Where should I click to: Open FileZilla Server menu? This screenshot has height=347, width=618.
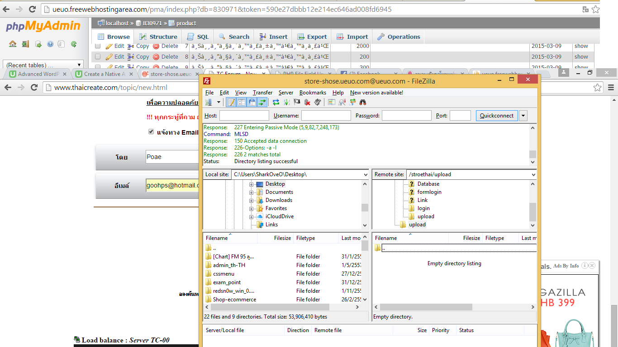[x=285, y=93]
